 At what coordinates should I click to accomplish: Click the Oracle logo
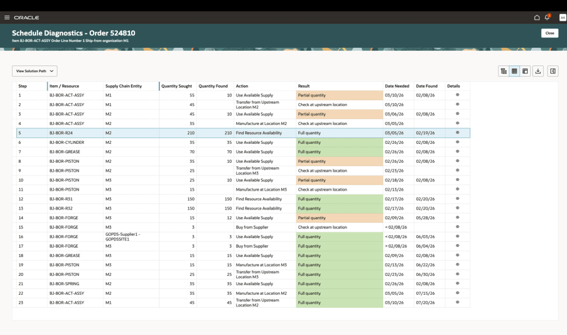click(25, 17)
